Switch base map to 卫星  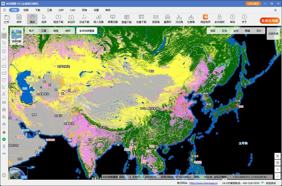[x=44, y=31]
